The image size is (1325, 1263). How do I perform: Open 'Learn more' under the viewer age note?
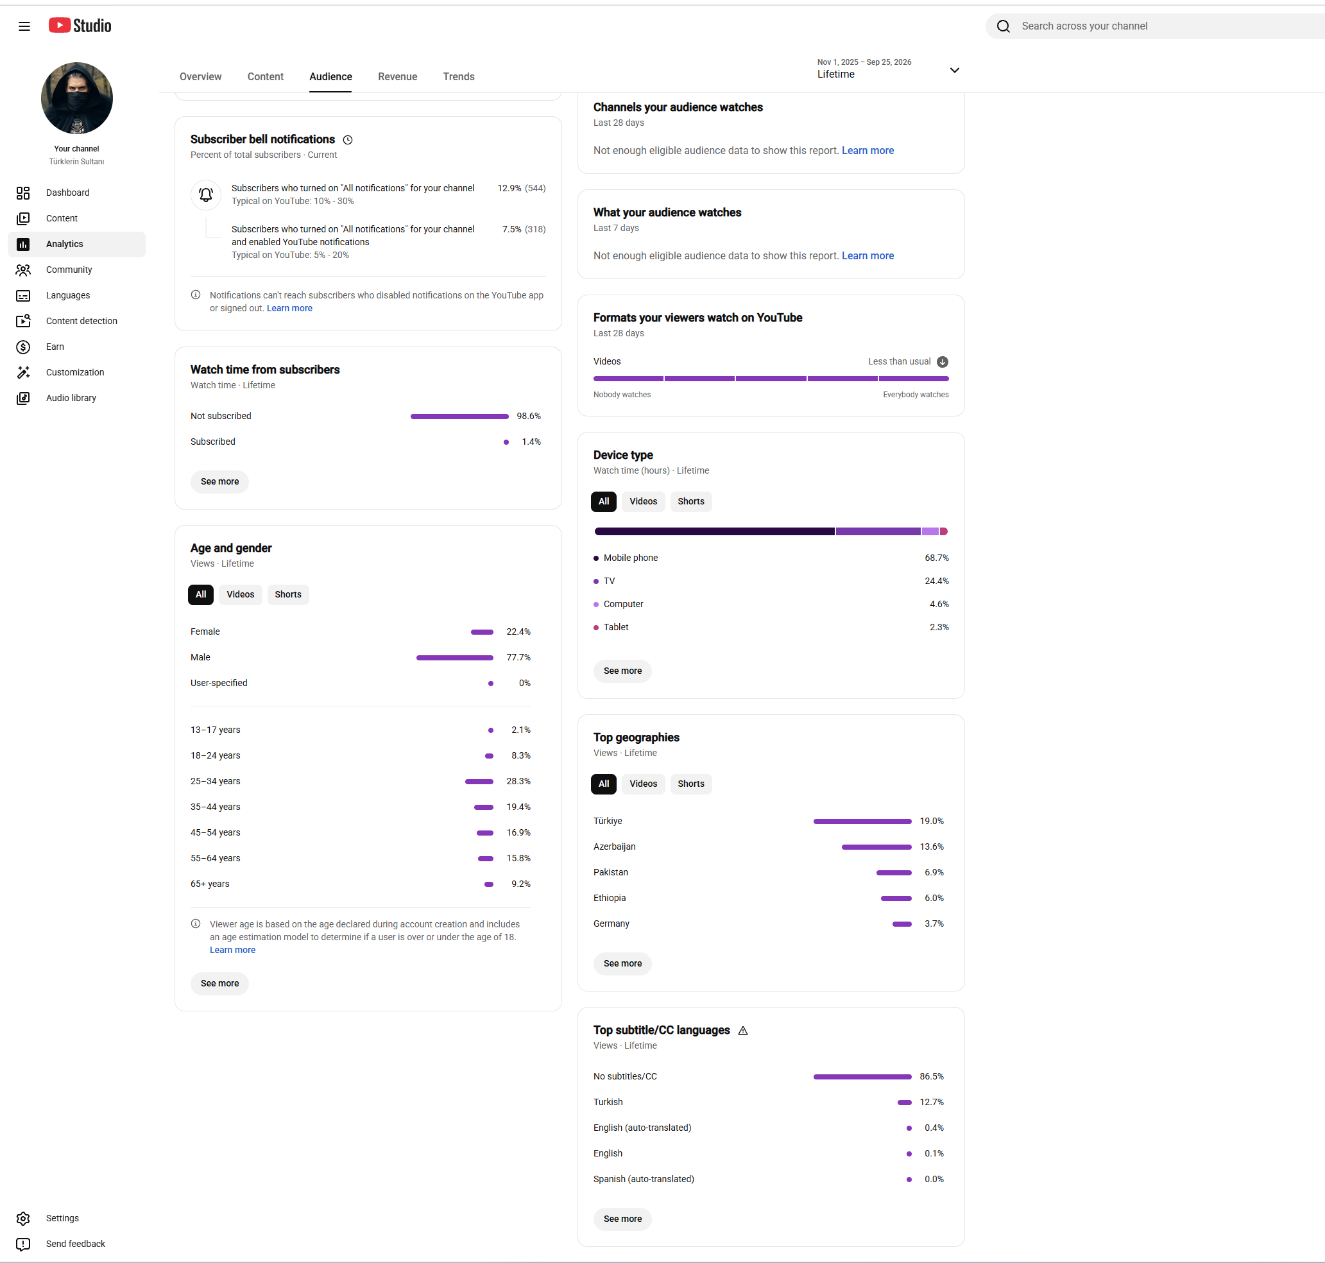(x=232, y=950)
